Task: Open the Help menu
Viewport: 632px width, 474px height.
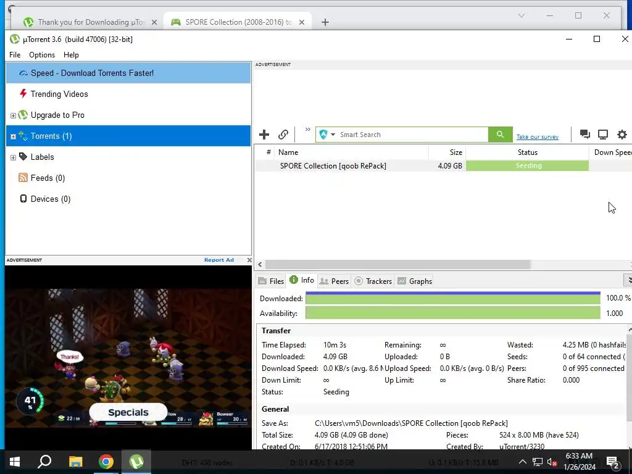Action: 71,55
